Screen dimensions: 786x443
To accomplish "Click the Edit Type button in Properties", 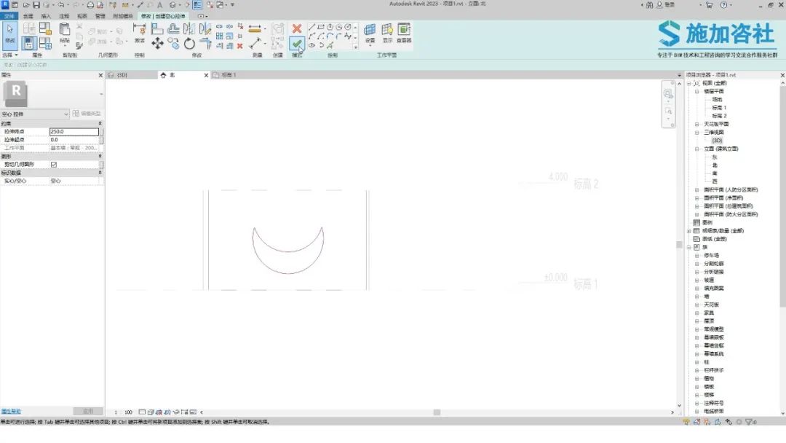I will pos(87,114).
